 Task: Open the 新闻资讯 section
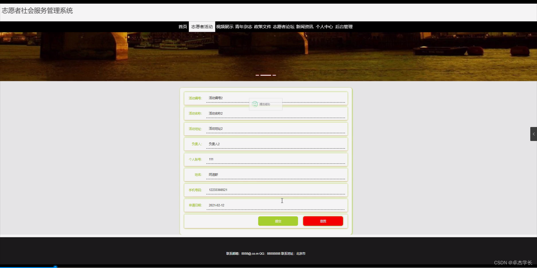point(305,27)
